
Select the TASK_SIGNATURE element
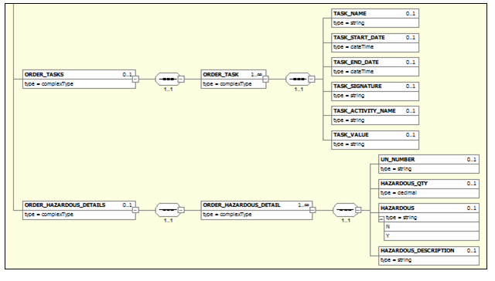375,91
